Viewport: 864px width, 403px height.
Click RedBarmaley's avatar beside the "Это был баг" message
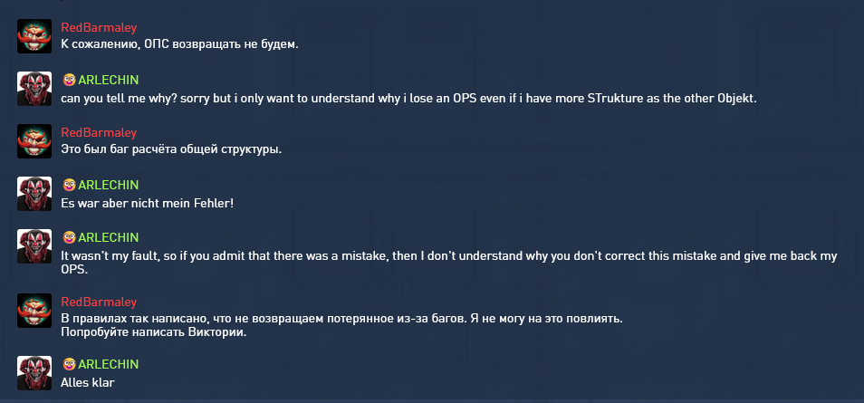pos(34,141)
